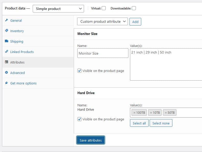Click the Linked Products chain icon
Screen dimensions: 202x152
[x=7, y=52]
